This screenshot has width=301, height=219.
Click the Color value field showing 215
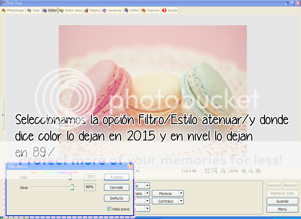coord(90,177)
